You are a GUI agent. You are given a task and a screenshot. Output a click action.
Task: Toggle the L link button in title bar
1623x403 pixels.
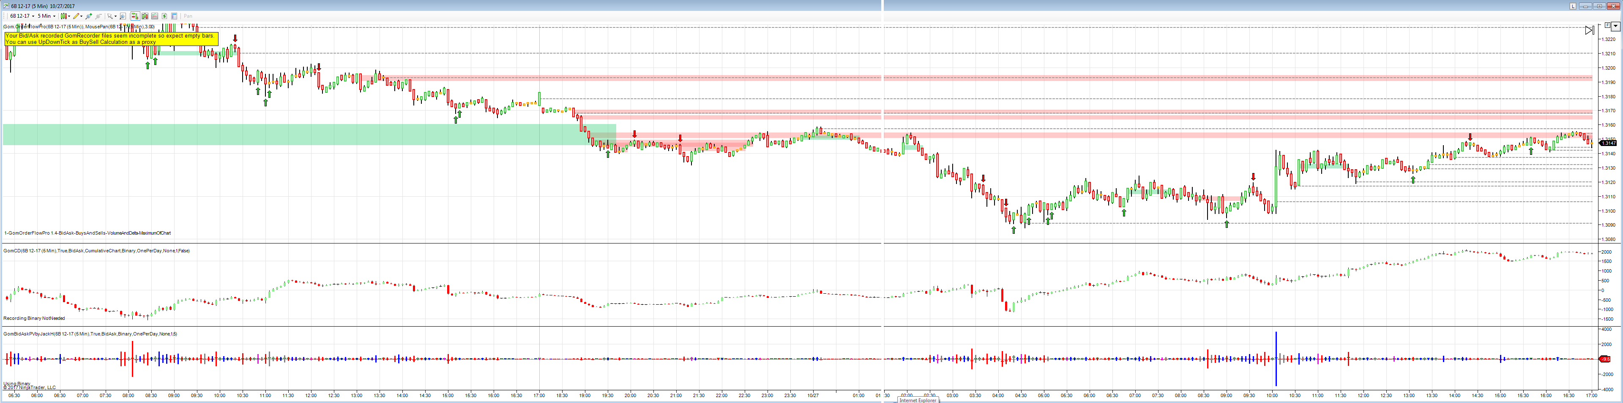click(x=1573, y=6)
